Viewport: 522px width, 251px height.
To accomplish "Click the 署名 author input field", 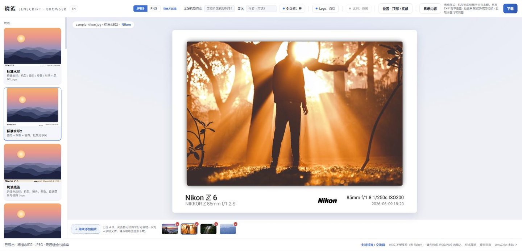I will click(261, 8).
